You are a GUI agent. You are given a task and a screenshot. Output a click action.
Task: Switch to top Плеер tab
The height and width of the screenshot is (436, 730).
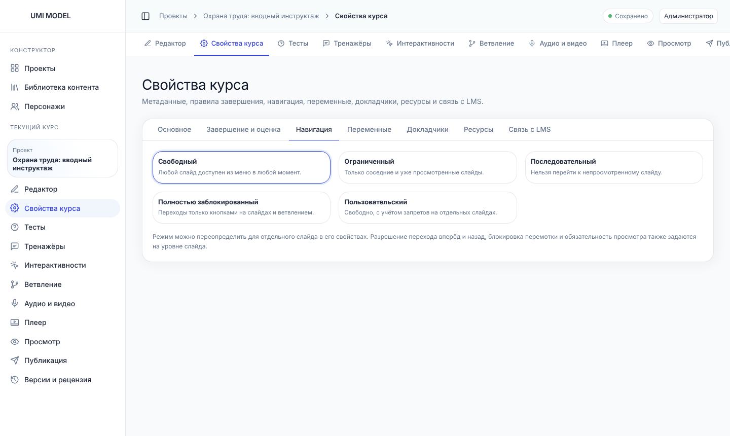(617, 44)
